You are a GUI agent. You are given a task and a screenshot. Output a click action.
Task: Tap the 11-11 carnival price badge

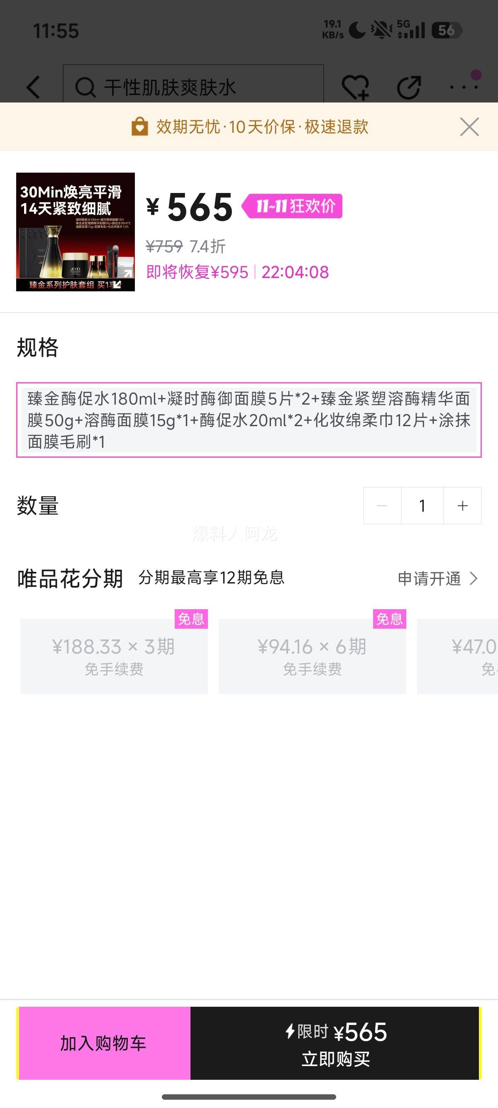[293, 206]
